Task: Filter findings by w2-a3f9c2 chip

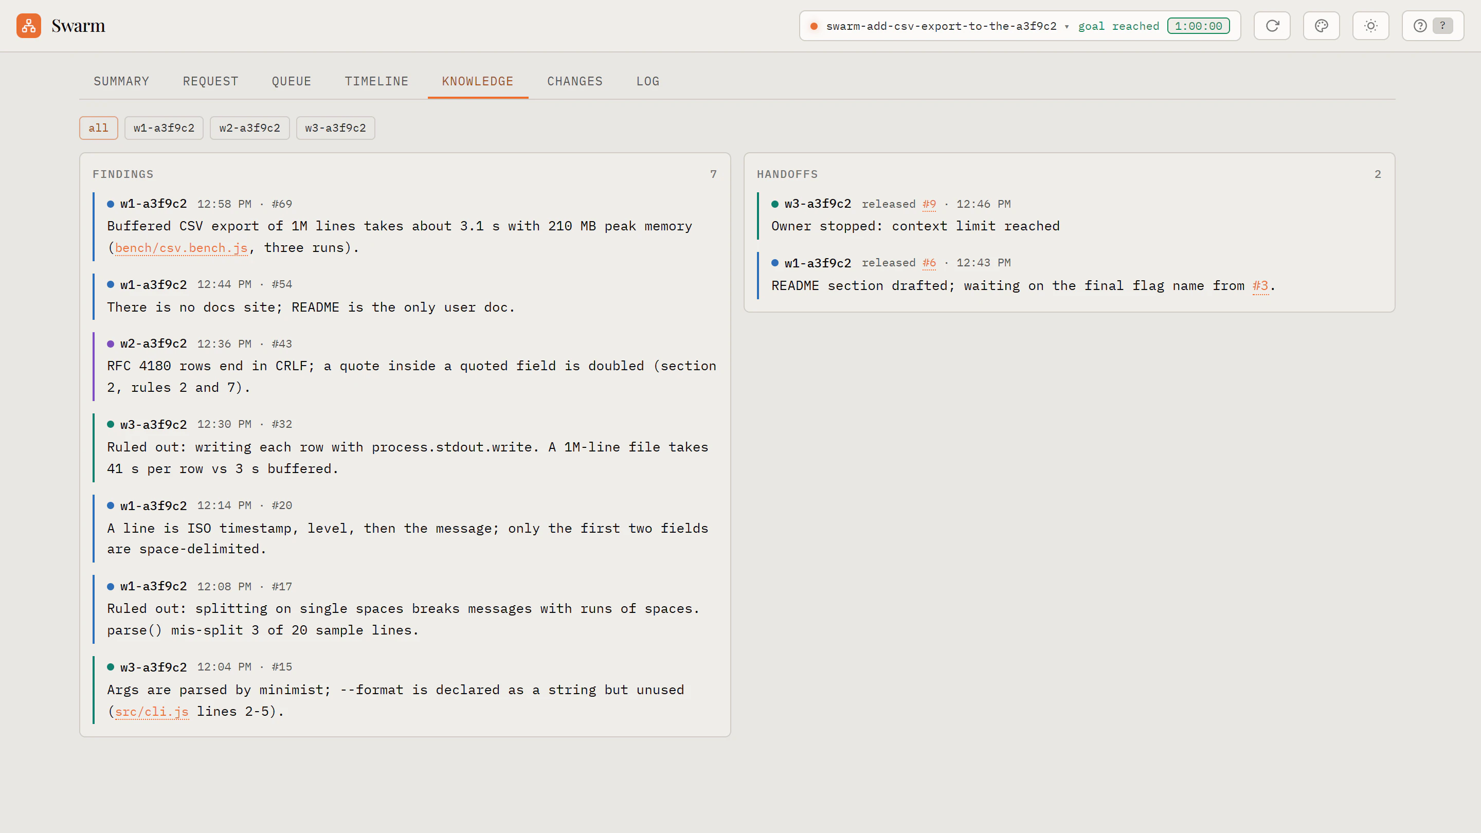Action: point(249,128)
